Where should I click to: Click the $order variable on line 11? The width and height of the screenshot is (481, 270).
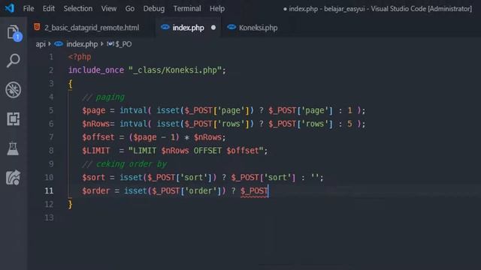coord(95,191)
